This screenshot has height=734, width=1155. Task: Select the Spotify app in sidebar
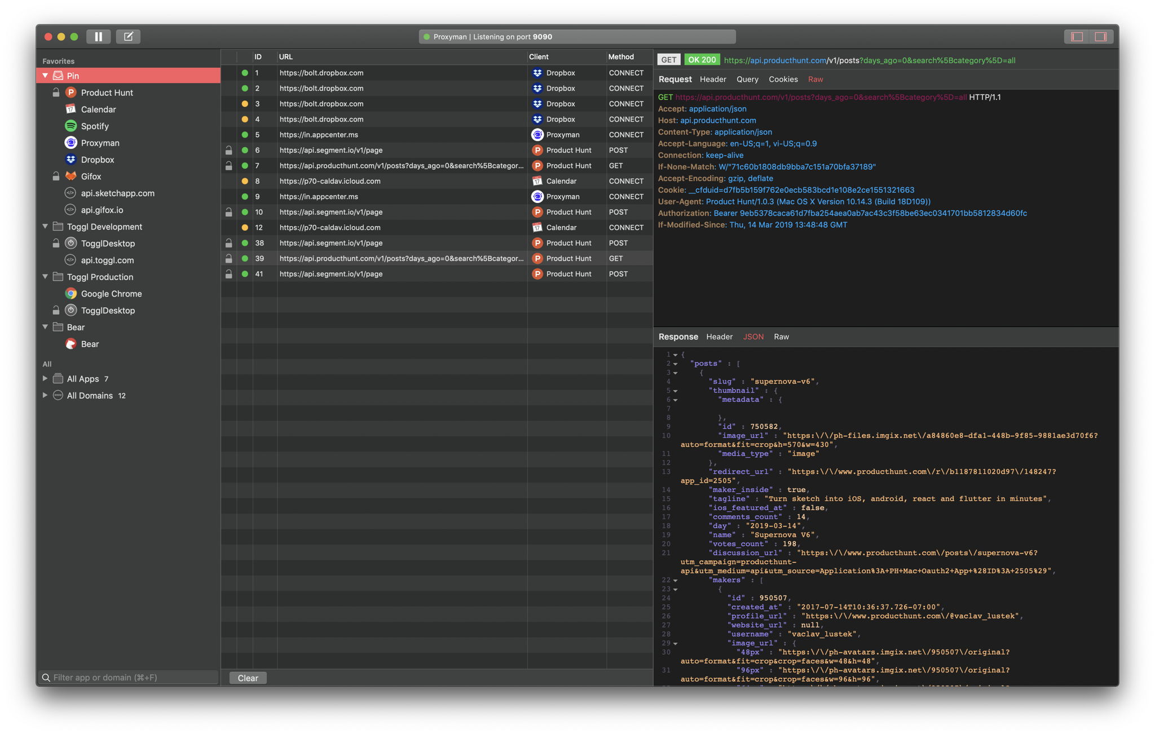94,126
